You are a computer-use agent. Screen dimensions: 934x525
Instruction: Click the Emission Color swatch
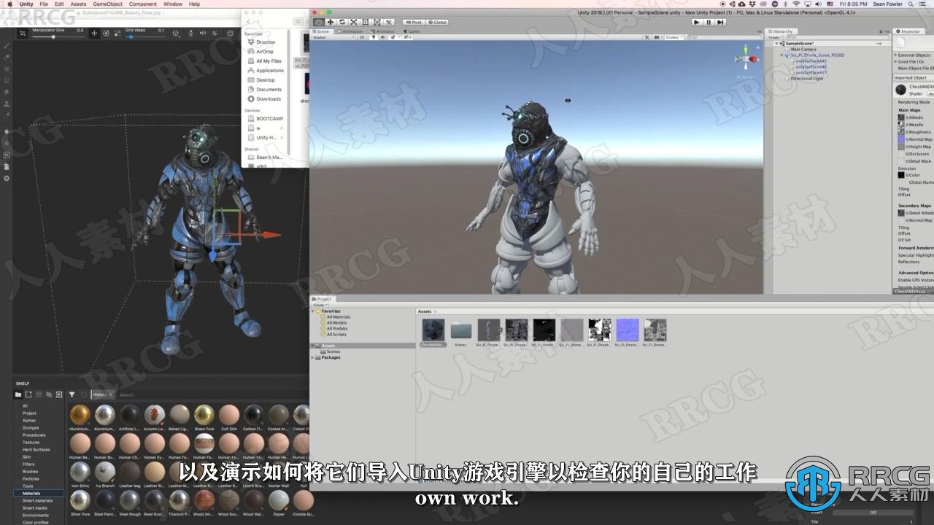coord(901,175)
